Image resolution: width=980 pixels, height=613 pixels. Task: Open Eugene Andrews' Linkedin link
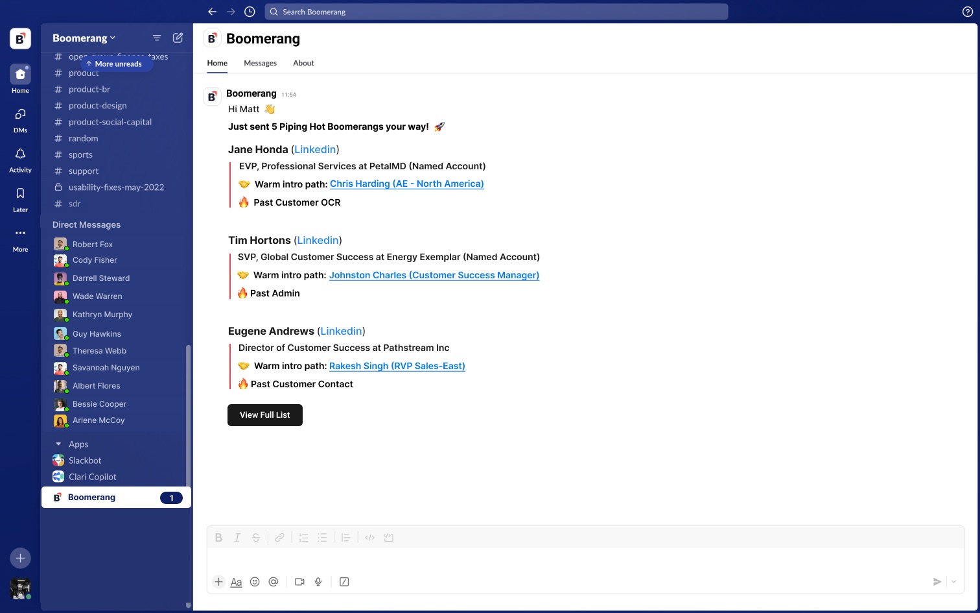[x=341, y=331]
